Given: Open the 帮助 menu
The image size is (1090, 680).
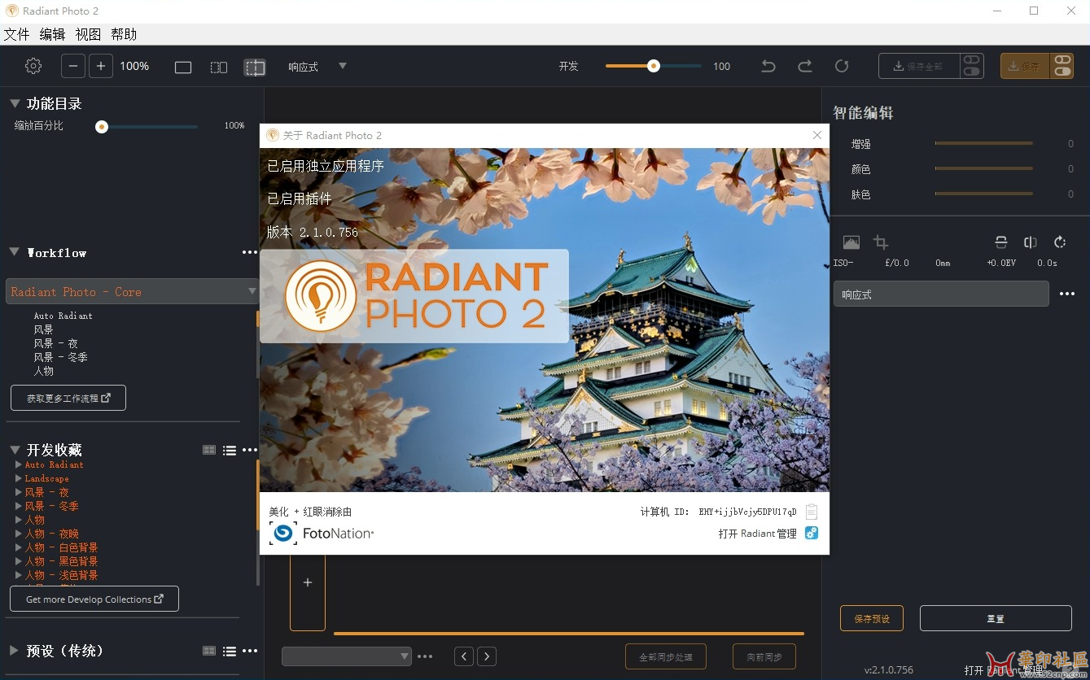Looking at the screenshot, I should tap(124, 34).
